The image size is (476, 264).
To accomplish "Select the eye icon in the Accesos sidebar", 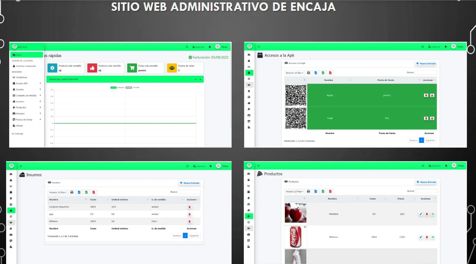I will [249, 84].
